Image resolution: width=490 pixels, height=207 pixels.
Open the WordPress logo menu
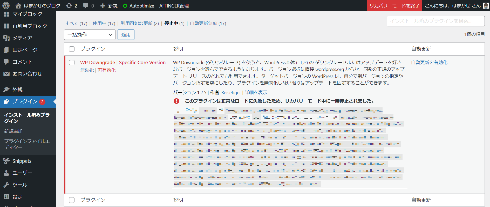coord(6,5)
